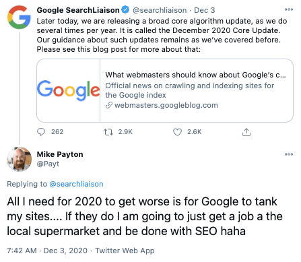Click the blue verified badge
This screenshot has height=262, width=301.
[x=125, y=10]
